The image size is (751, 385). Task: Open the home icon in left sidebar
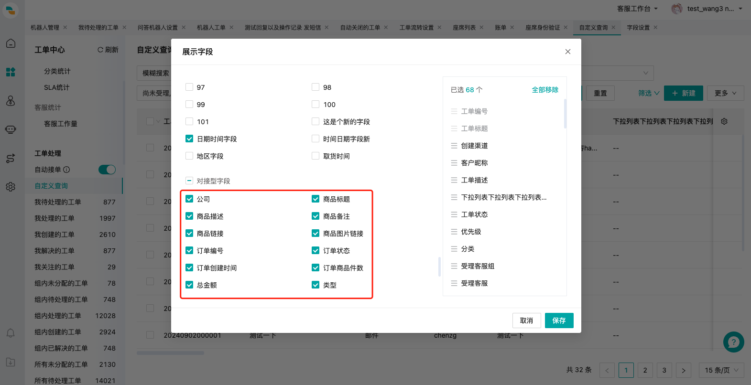click(x=11, y=43)
